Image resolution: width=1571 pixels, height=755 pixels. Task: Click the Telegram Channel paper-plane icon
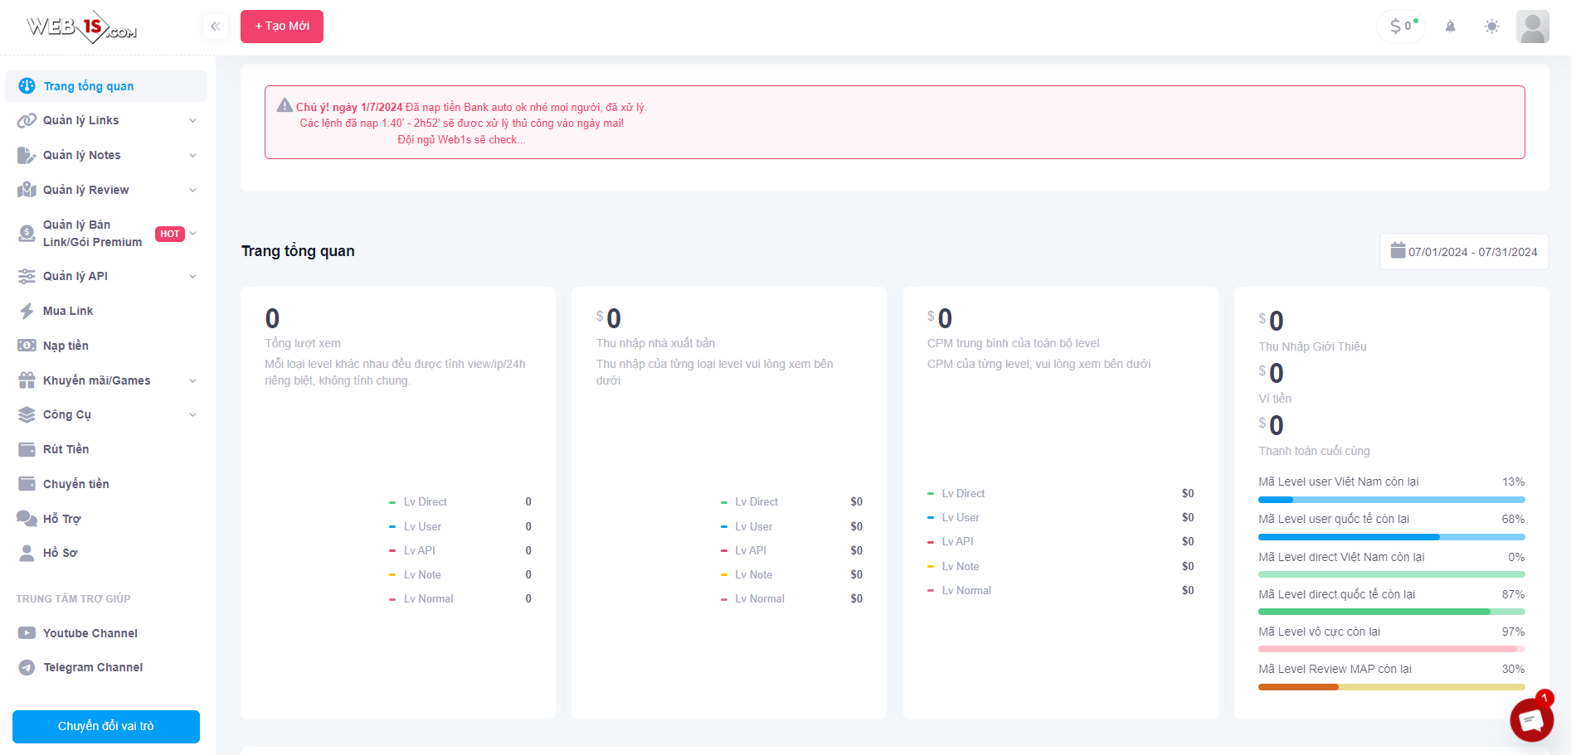point(27,667)
